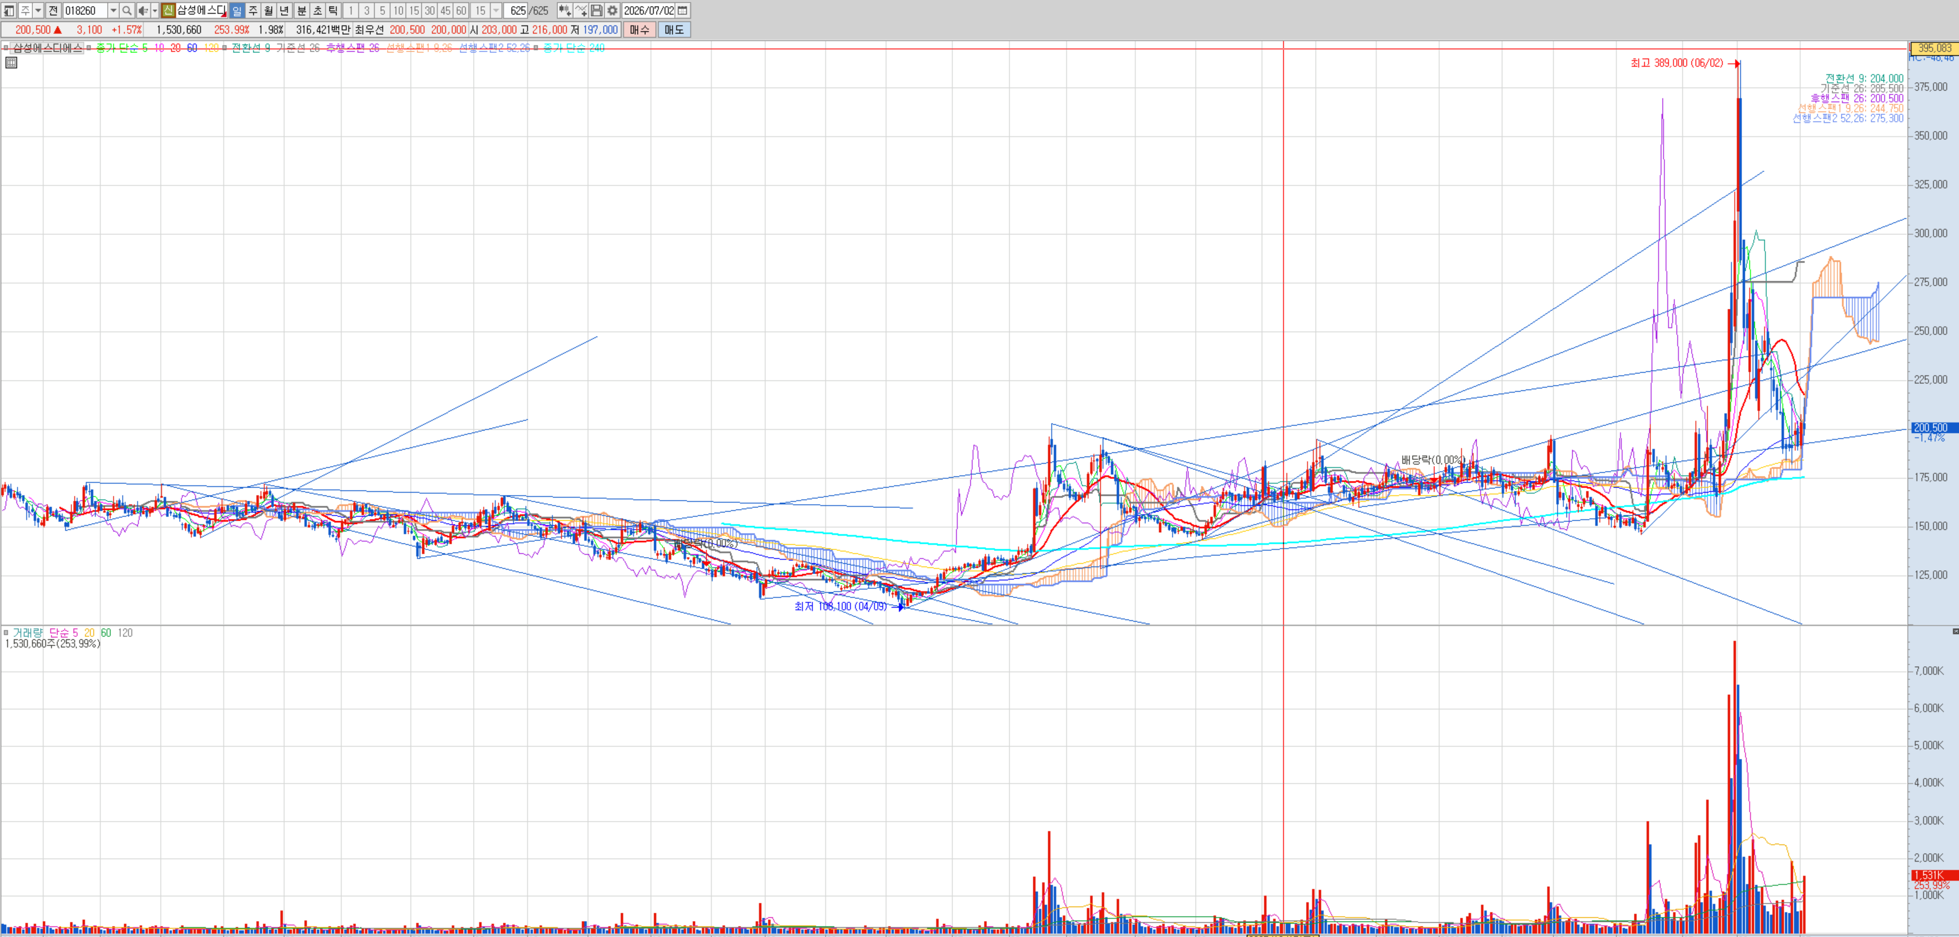Viewport: 1959px width, 937px height.
Task: Click the date field 2026/07/02
Action: coord(649,10)
